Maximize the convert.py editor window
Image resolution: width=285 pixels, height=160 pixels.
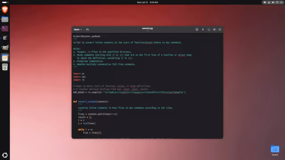coord(214,29)
